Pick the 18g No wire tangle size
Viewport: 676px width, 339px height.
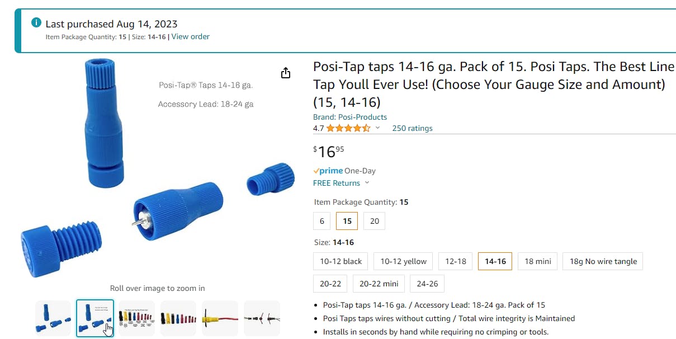603,261
